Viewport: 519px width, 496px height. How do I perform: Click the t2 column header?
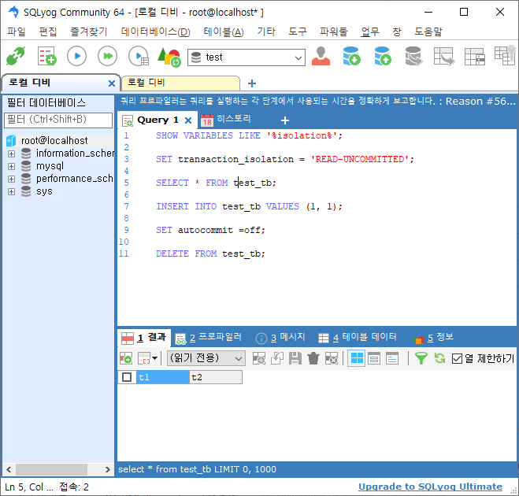pos(216,377)
